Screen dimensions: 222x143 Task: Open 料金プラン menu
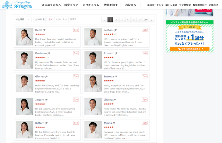point(71,5)
